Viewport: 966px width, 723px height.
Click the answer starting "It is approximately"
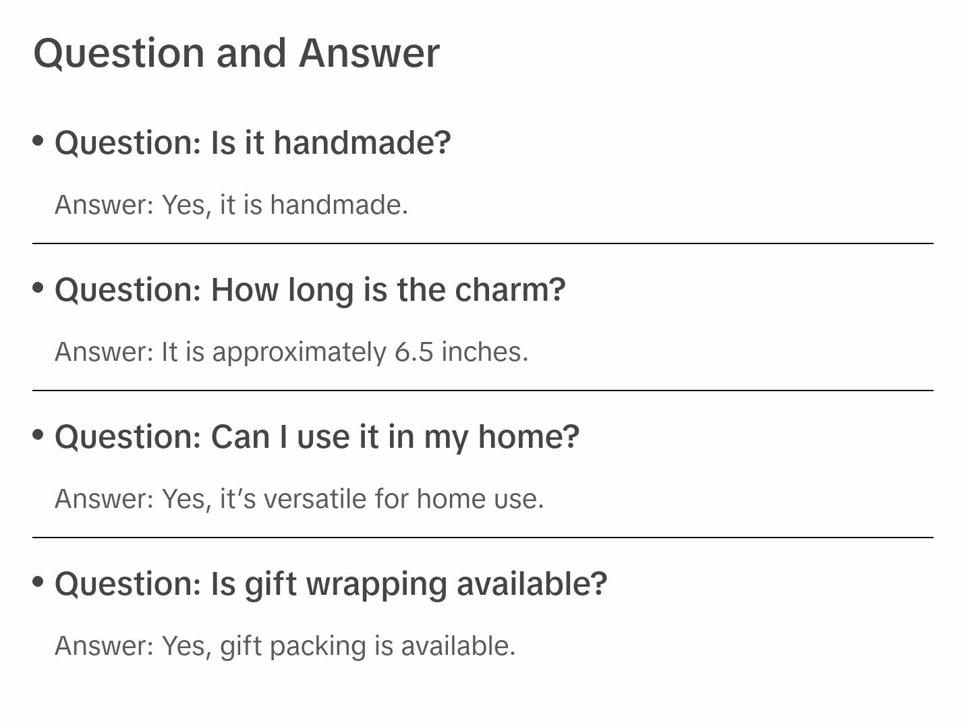pos(291,352)
